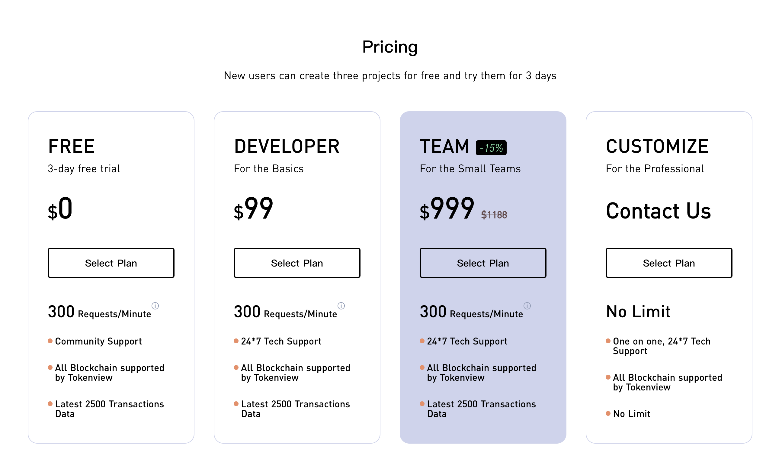782x469 pixels.
Task: Click the $999 price in TEAM card
Action: click(x=447, y=209)
